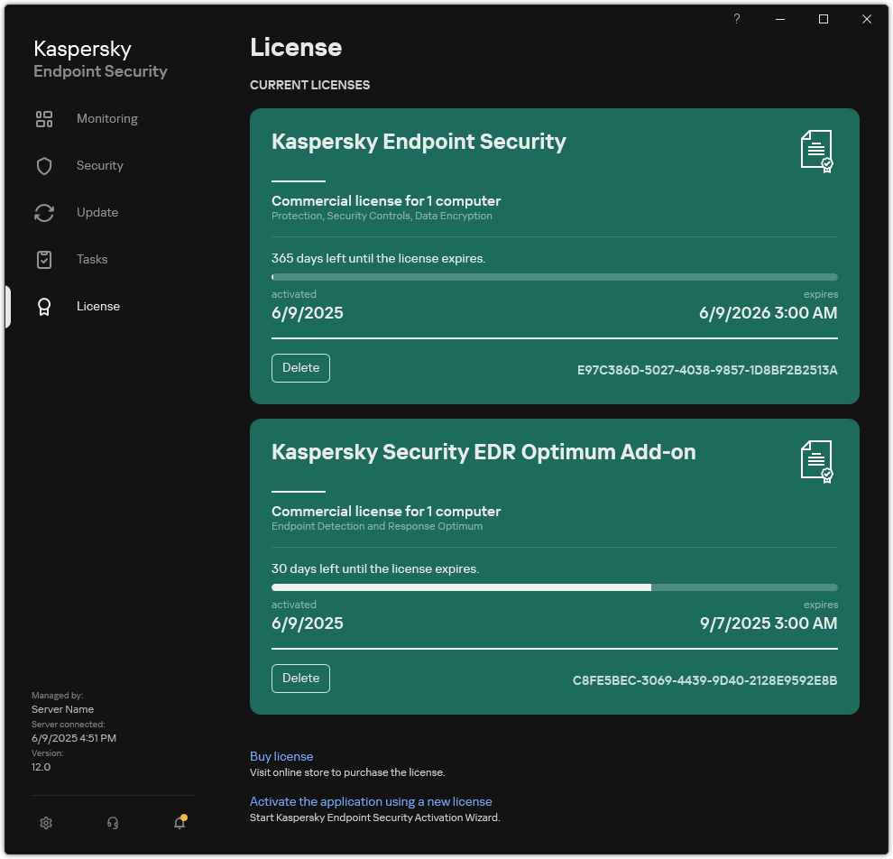The height and width of the screenshot is (859, 893).
Task: Click the certificate icon on Endpoint Security card
Action: tap(816, 151)
